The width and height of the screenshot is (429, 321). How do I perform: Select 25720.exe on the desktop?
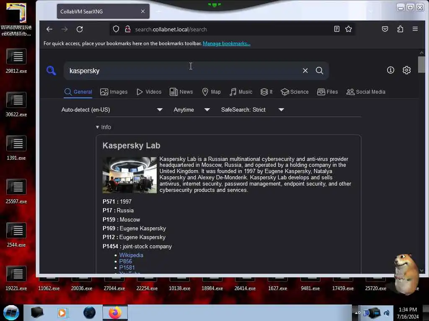click(375, 285)
